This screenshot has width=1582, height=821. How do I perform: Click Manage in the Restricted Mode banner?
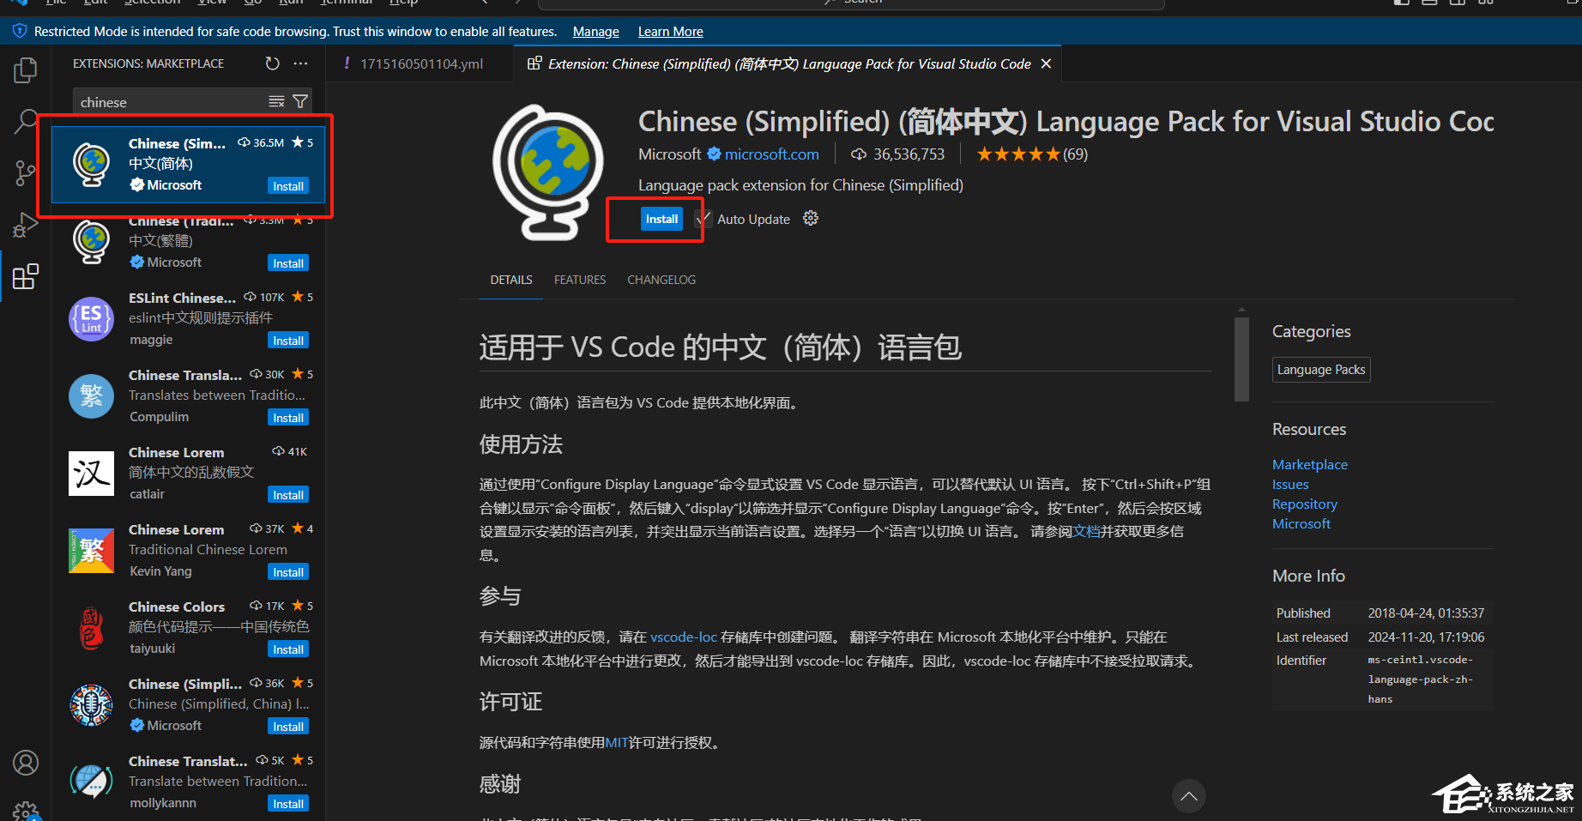(595, 31)
